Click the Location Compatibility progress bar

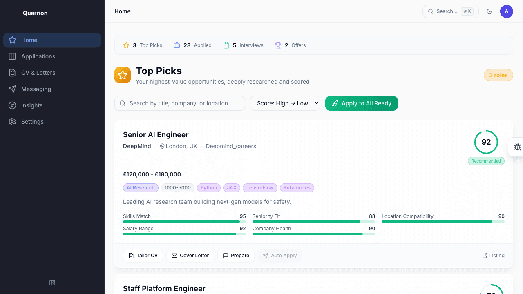point(443,222)
